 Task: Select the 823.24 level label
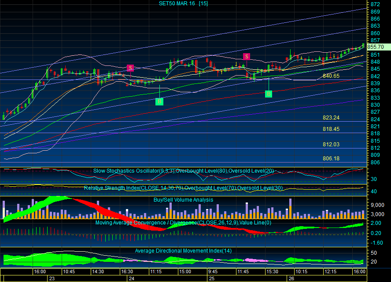click(x=331, y=118)
